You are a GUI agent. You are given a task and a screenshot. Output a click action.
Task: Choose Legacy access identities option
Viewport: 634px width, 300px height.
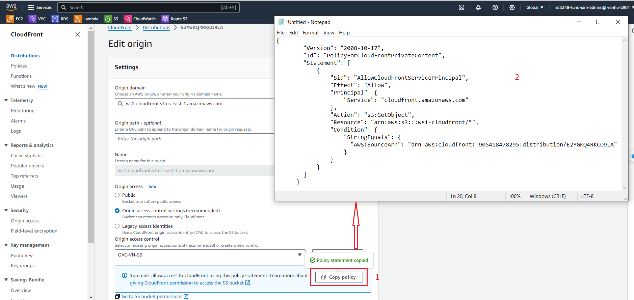click(x=117, y=226)
